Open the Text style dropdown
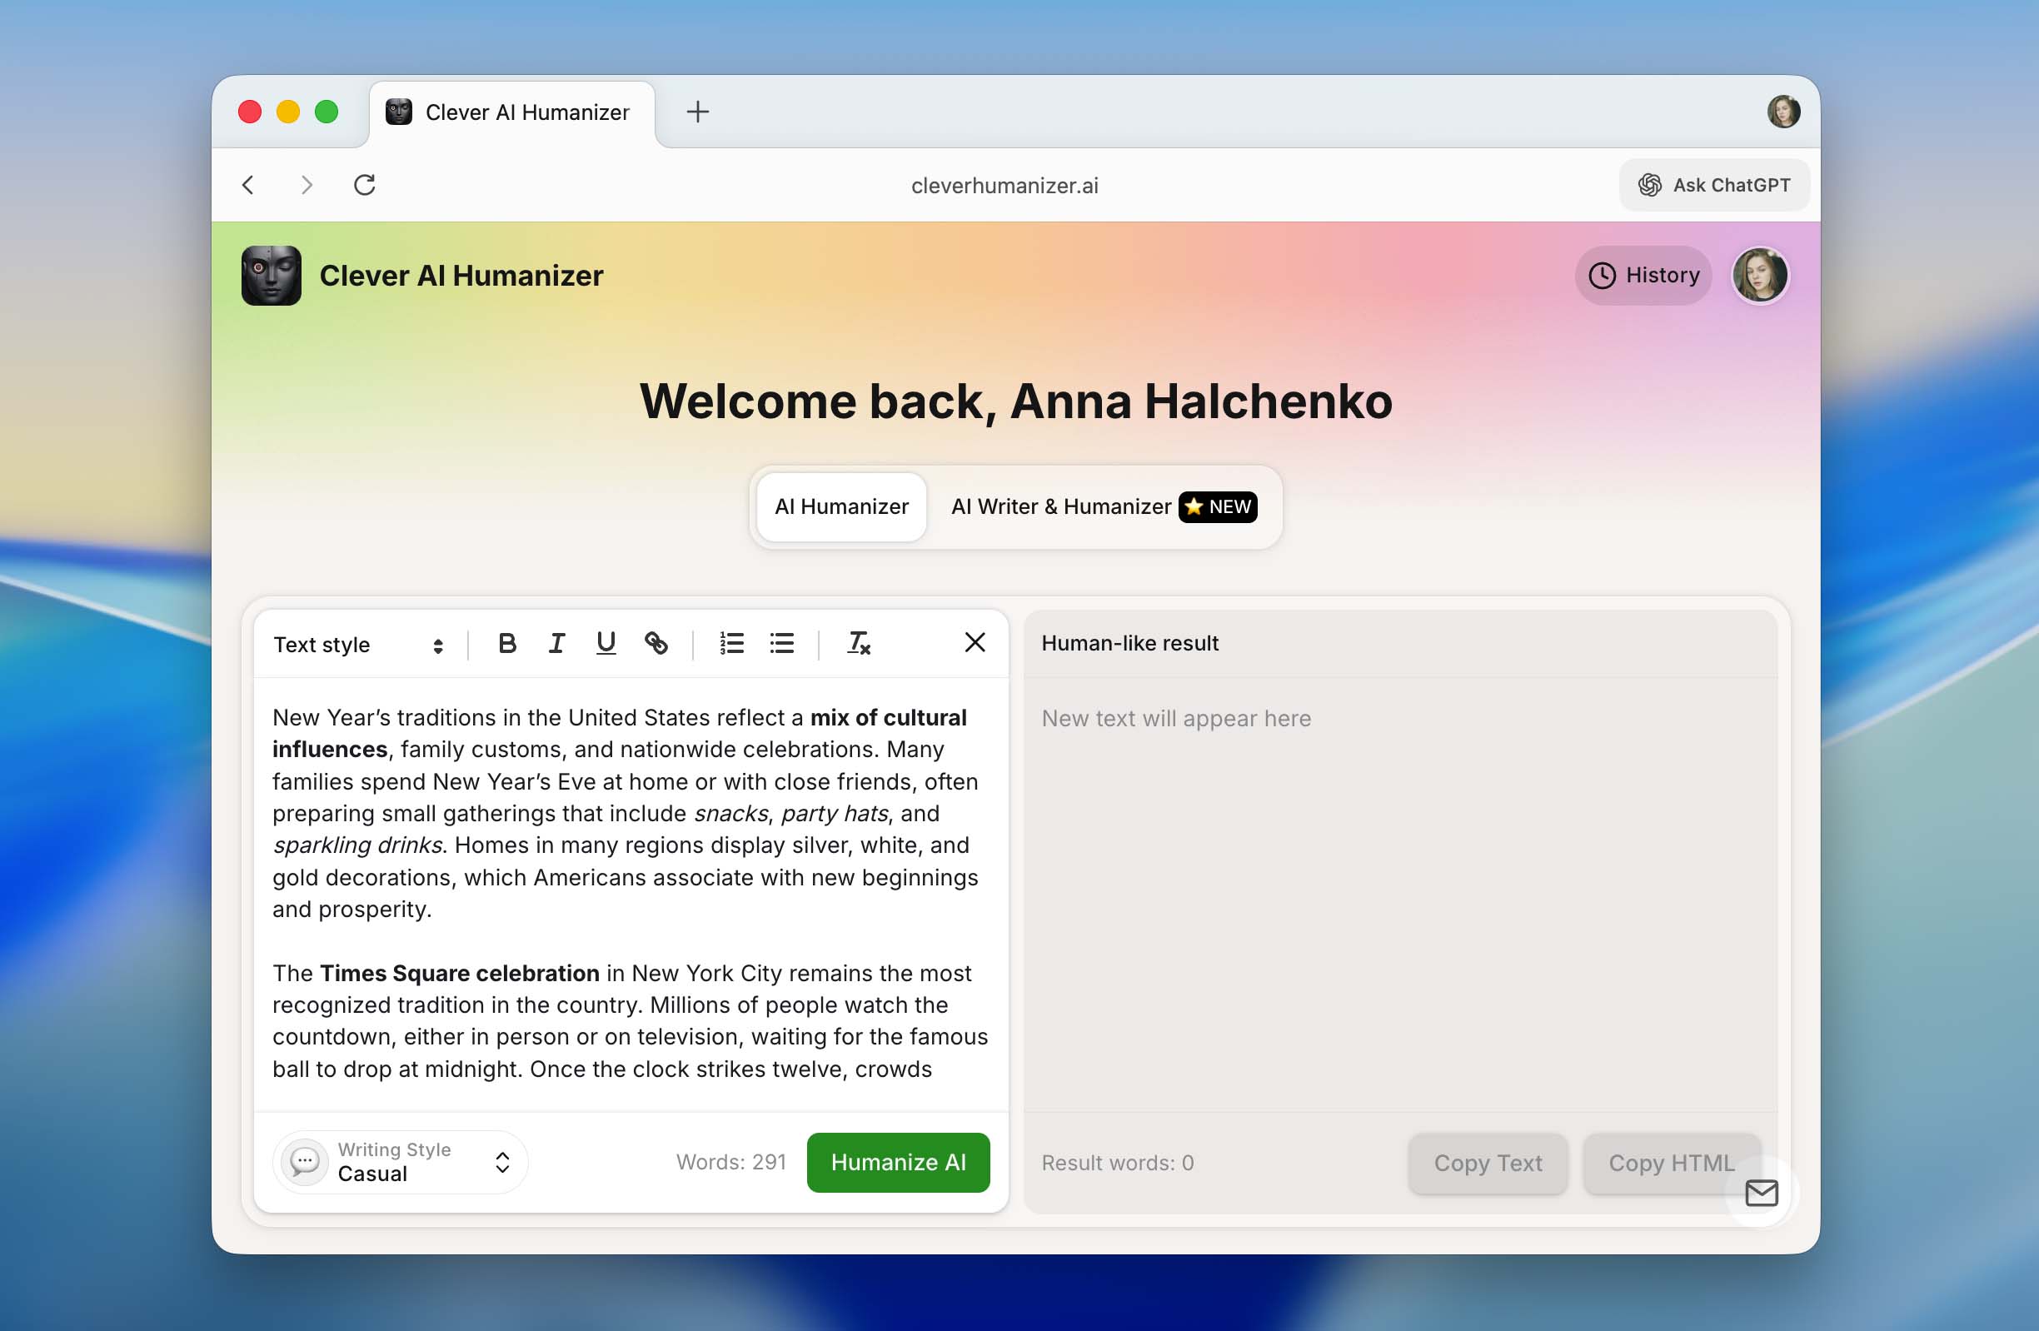Screen dimensions: 2039x1331 click(x=358, y=645)
